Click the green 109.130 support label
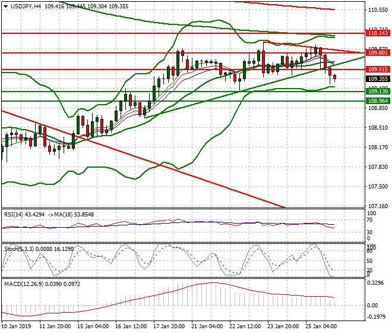The width and height of the screenshot is (392, 333). pyautogui.click(x=378, y=92)
